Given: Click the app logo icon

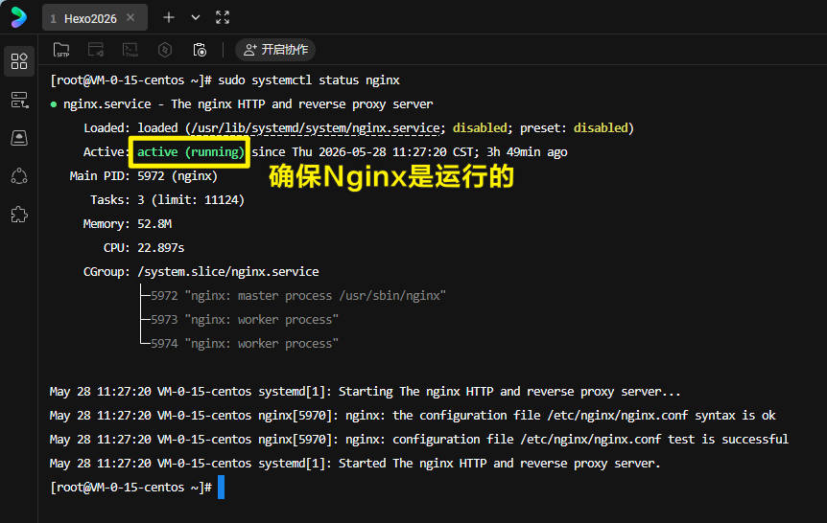Looking at the screenshot, I should click(18, 17).
